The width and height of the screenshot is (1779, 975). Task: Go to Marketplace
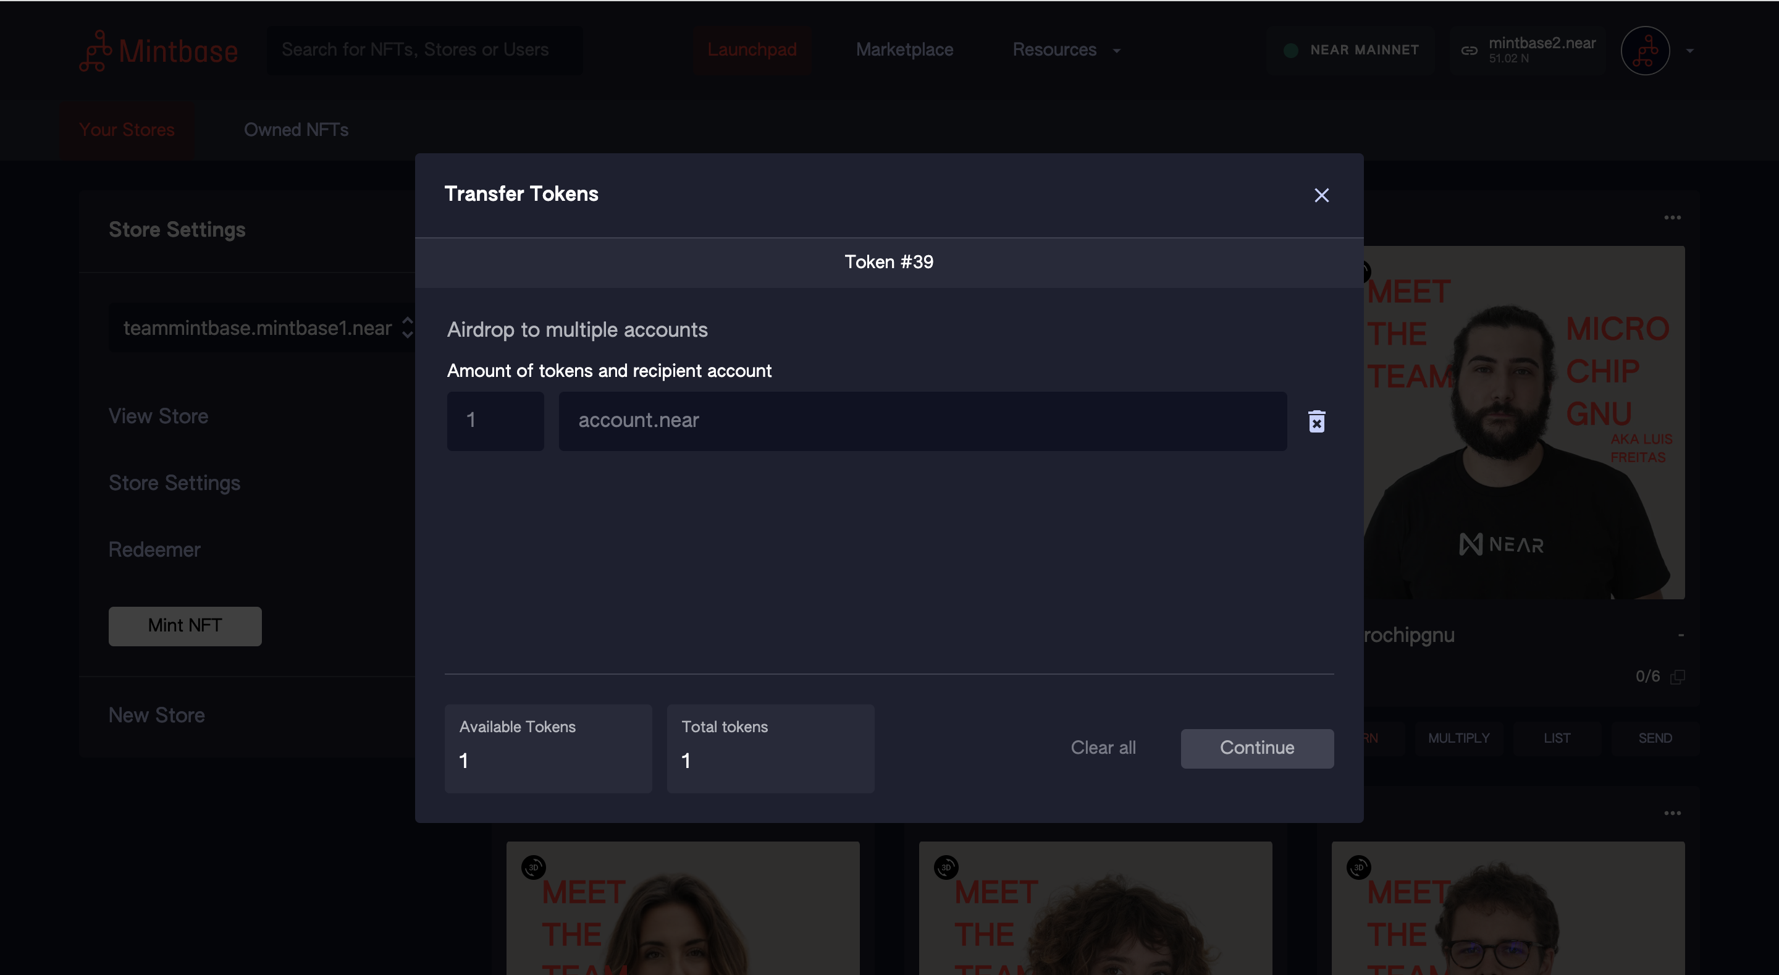click(x=904, y=50)
